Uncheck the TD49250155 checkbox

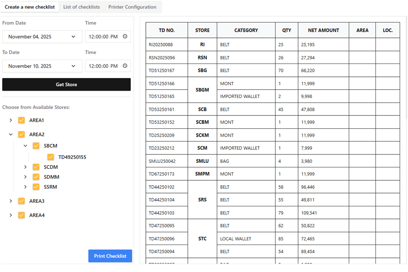click(51, 157)
